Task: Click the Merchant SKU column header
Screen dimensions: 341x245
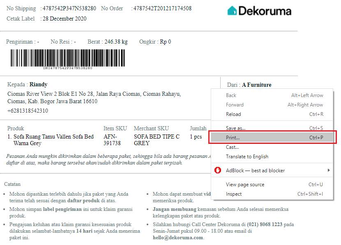Action: [151, 128]
